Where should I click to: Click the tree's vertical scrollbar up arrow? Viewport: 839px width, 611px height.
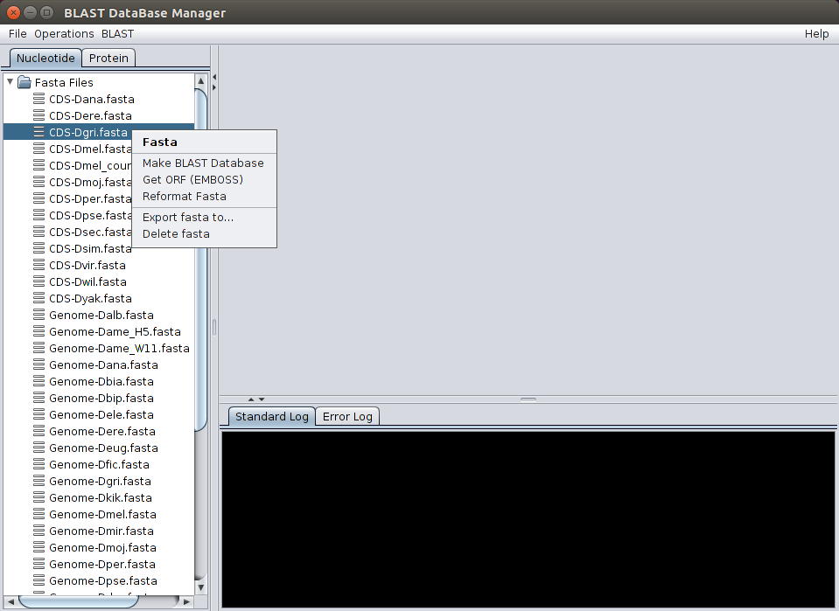click(200, 80)
